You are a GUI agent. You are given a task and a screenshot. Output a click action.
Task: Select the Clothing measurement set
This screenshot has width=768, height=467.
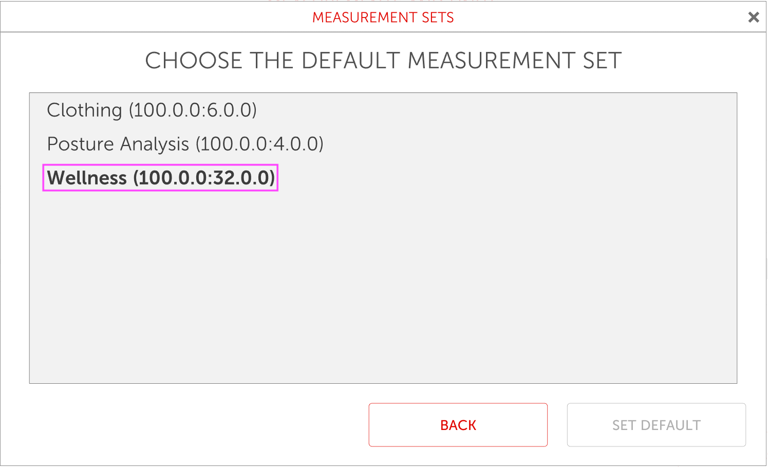point(152,110)
